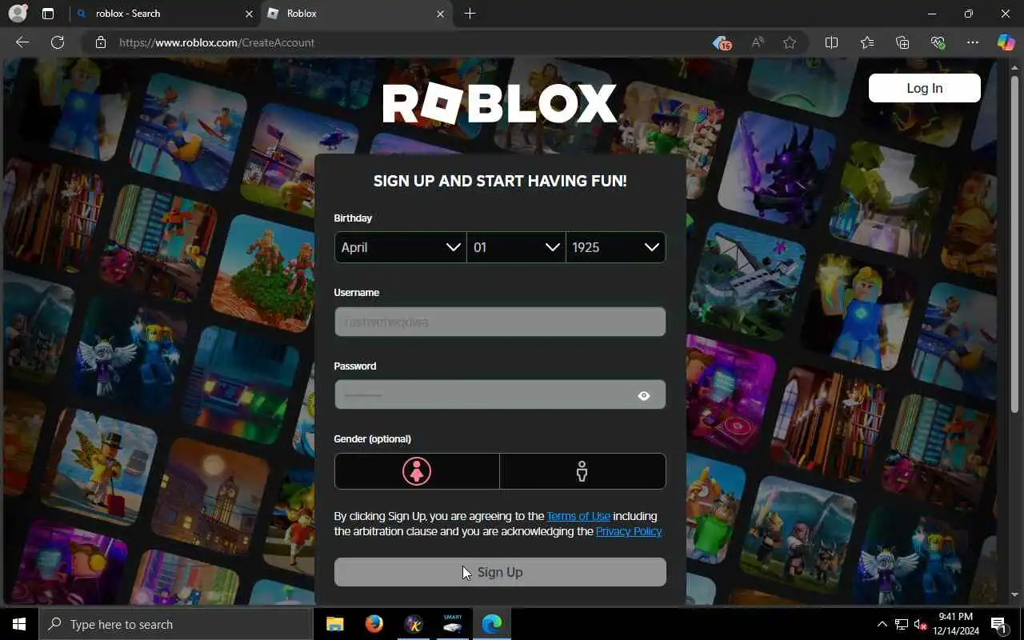The width and height of the screenshot is (1024, 640).
Task: Open the Terms of Use link
Action: pos(578,516)
